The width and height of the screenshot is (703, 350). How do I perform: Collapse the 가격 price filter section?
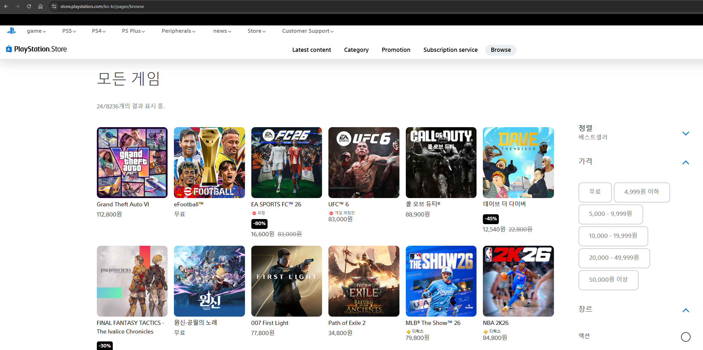click(686, 162)
